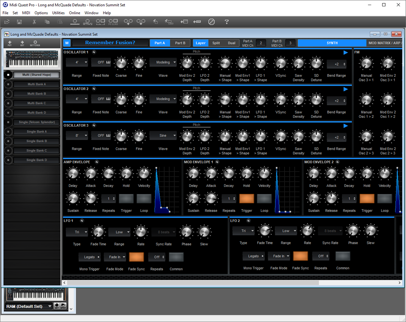Viewport: 406px width, 322px height.
Task: Toggle the Amp Envelope Loop button
Action: tap(144, 199)
